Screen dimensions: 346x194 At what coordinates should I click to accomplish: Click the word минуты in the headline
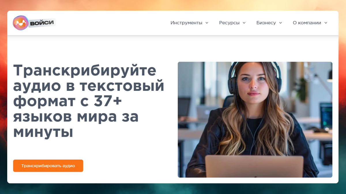(x=43, y=133)
